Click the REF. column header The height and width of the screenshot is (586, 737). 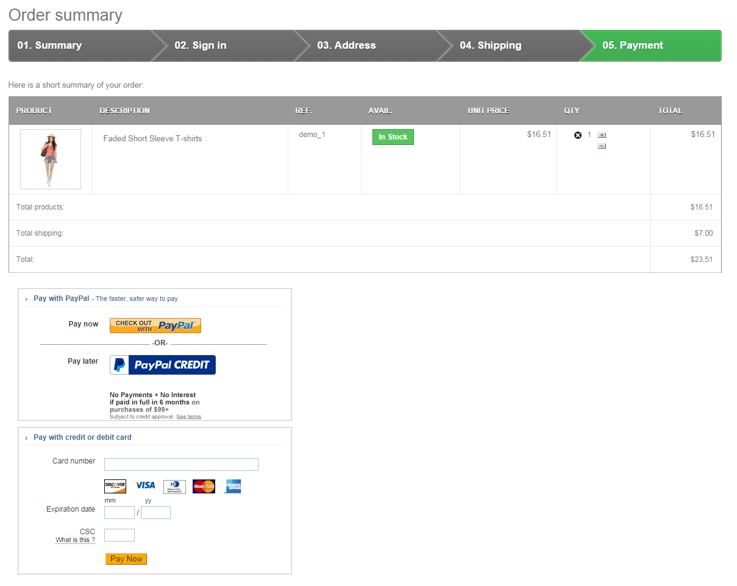pos(304,111)
